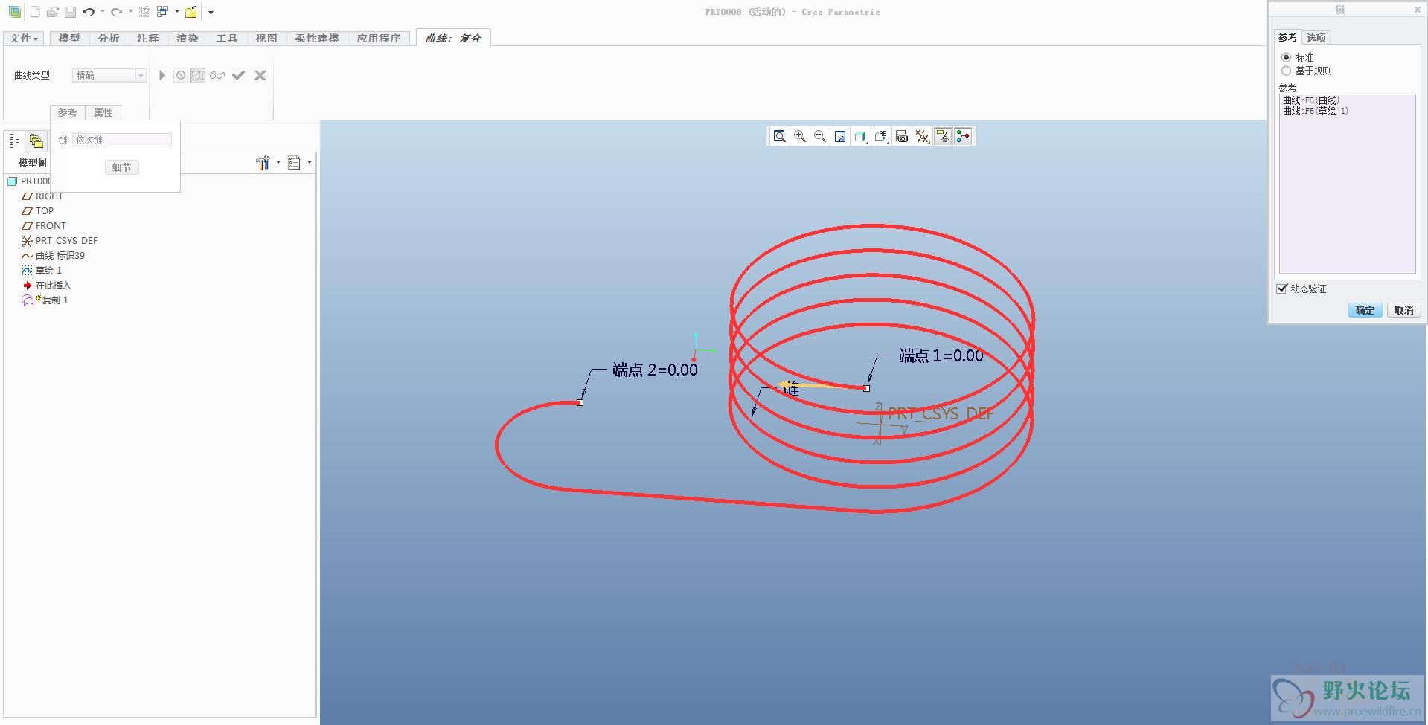The height and width of the screenshot is (725, 1428).
Task: Click model tree settings hammer icon
Action: click(263, 163)
